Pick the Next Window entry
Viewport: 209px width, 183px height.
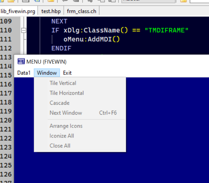pos(80,113)
